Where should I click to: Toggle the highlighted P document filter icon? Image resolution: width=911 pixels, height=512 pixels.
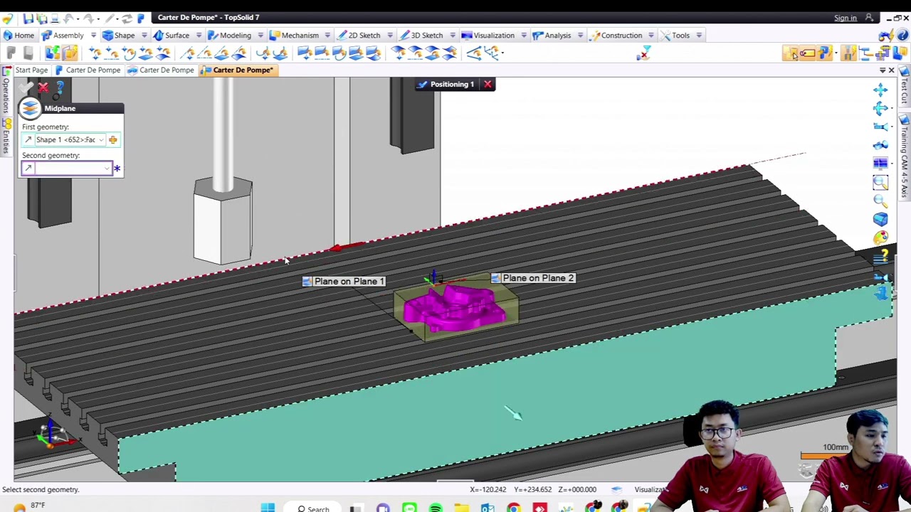[x=825, y=53]
